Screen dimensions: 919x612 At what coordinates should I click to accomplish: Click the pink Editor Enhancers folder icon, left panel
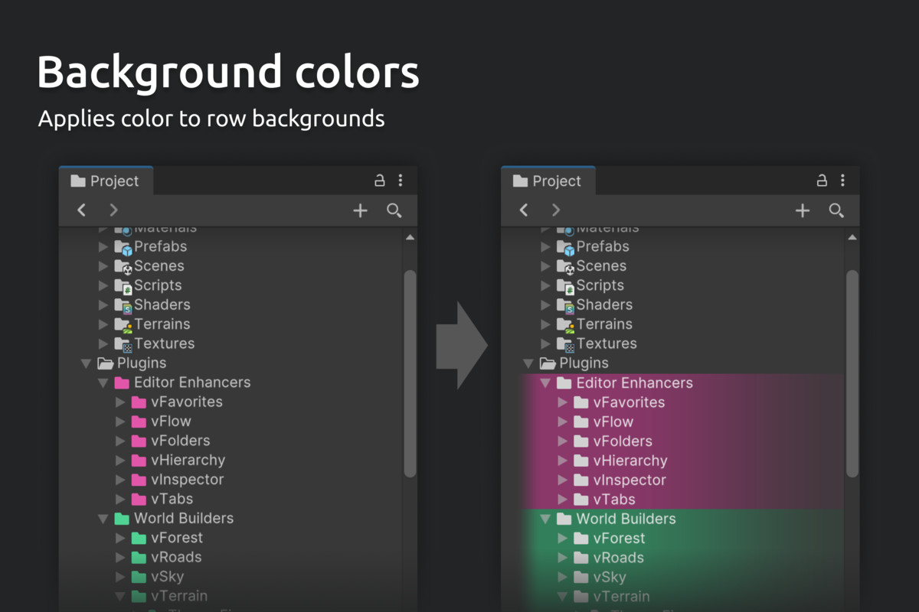tap(122, 382)
